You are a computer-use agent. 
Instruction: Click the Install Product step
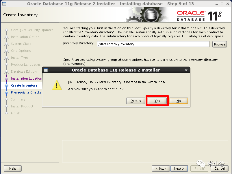[22, 106]
